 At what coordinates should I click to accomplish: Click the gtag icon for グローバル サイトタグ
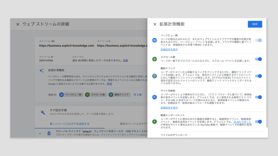click(49, 133)
